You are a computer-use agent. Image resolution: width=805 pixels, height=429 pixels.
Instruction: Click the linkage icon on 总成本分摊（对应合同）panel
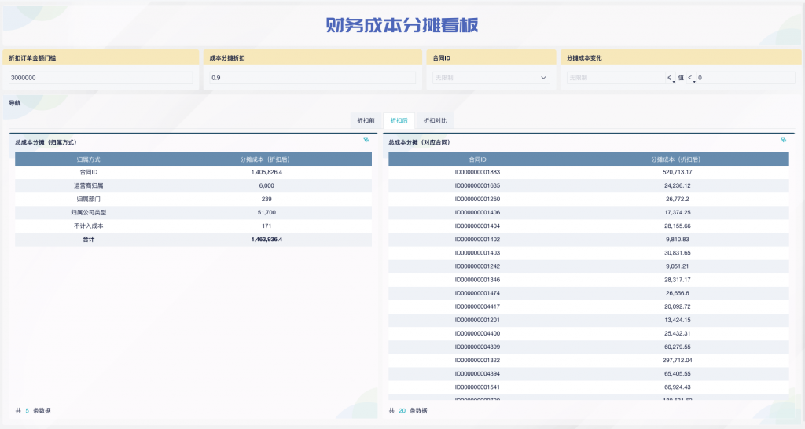783,139
